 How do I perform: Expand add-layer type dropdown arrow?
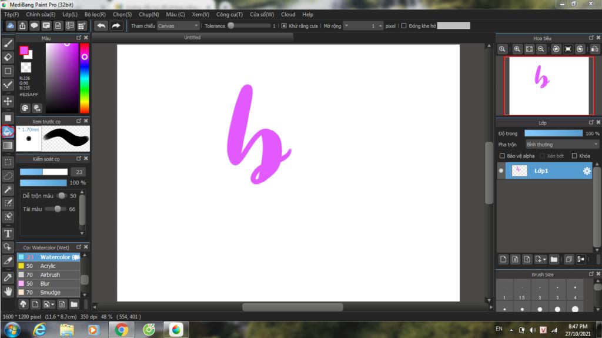click(544, 260)
